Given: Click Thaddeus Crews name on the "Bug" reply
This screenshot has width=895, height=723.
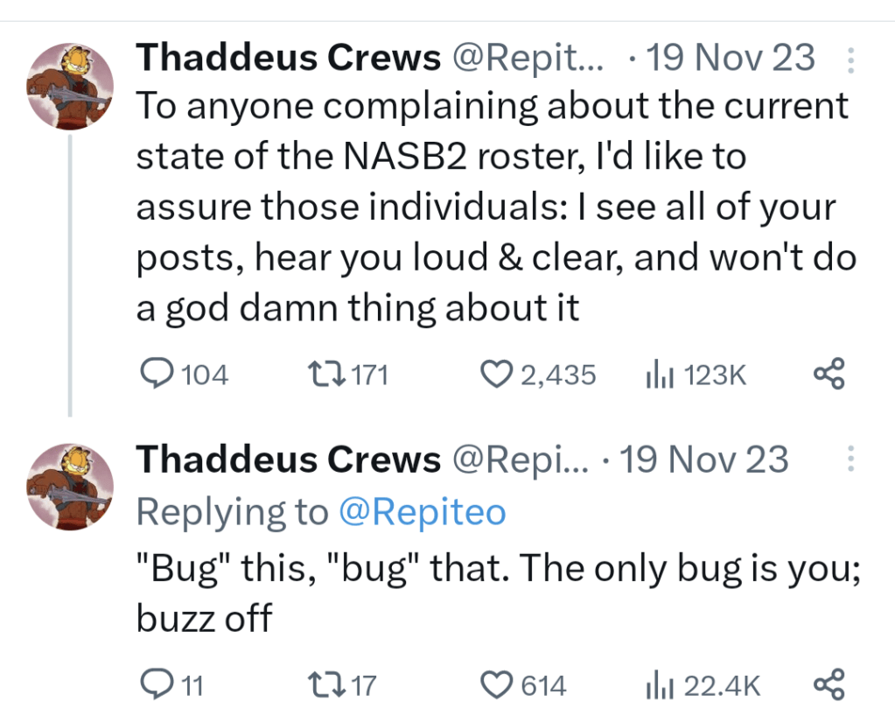Looking at the screenshot, I should 289,460.
